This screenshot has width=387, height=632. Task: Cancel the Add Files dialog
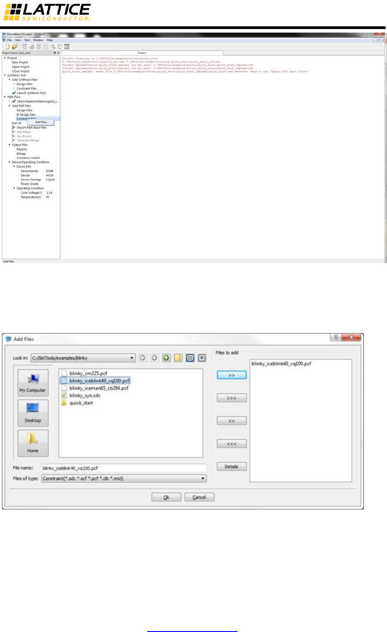coord(200,497)
